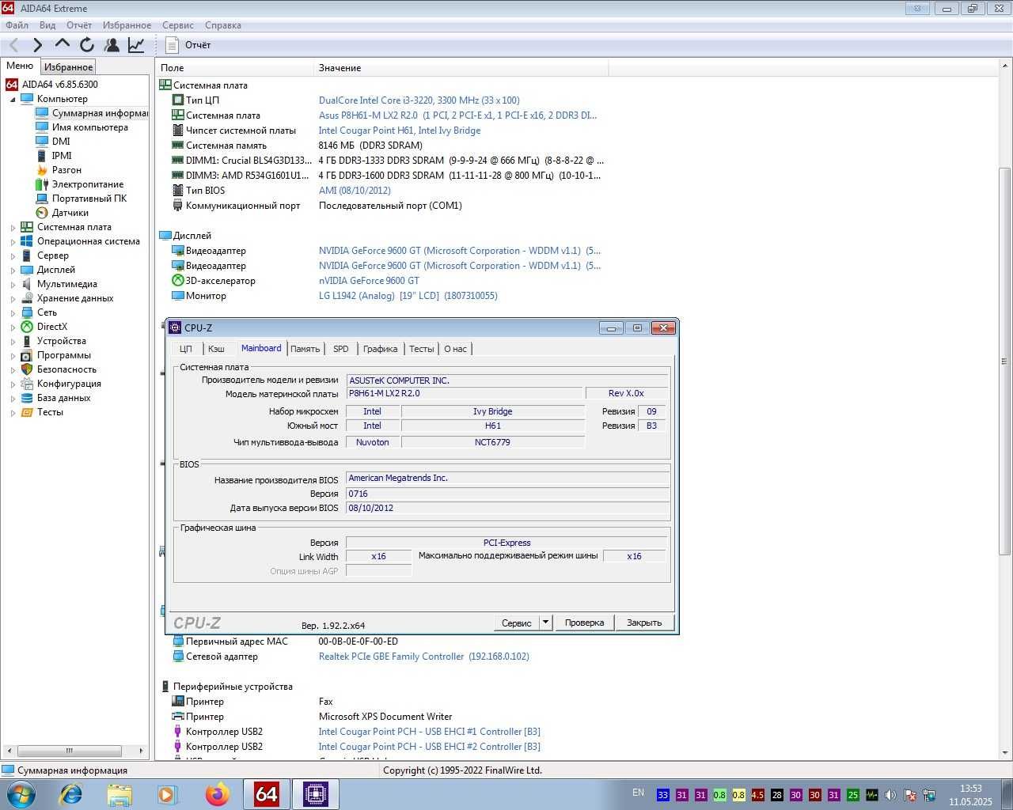
Task: Open the graph chart toolbar icon
Action: [x=136, y=45]
